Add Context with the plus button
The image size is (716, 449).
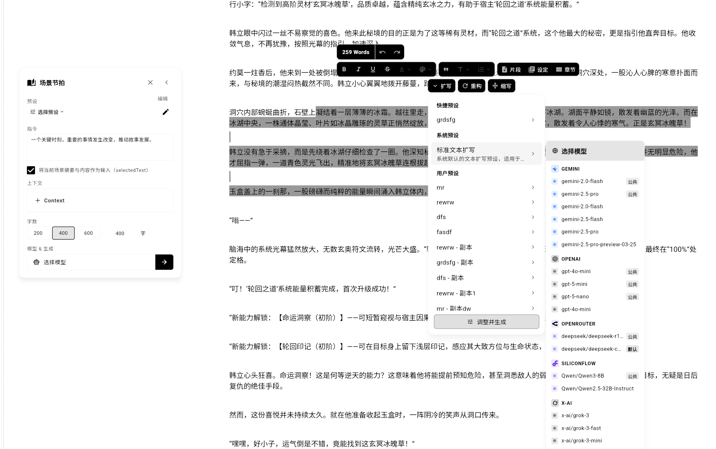click(x=50, y=200)
